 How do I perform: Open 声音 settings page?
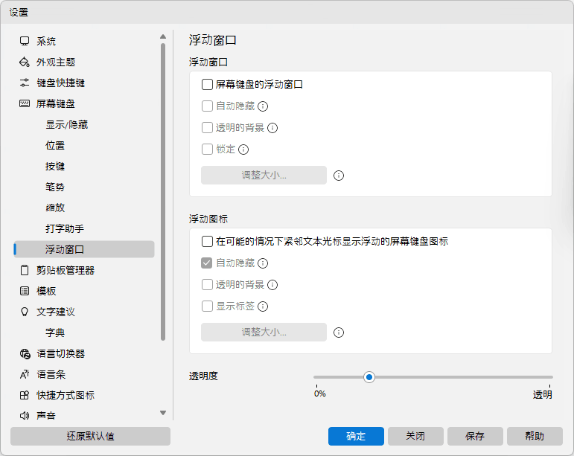click(x=84, y=416)
